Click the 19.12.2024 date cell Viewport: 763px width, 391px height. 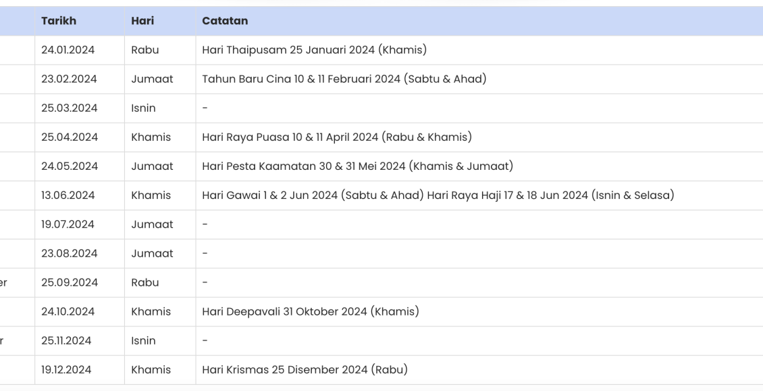tap(68, 369)
